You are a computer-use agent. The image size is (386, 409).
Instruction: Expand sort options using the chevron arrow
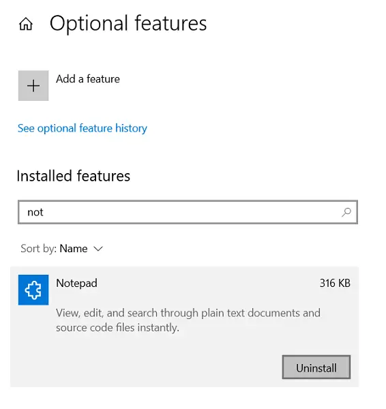pyautogui.click(x=98, y=249)
